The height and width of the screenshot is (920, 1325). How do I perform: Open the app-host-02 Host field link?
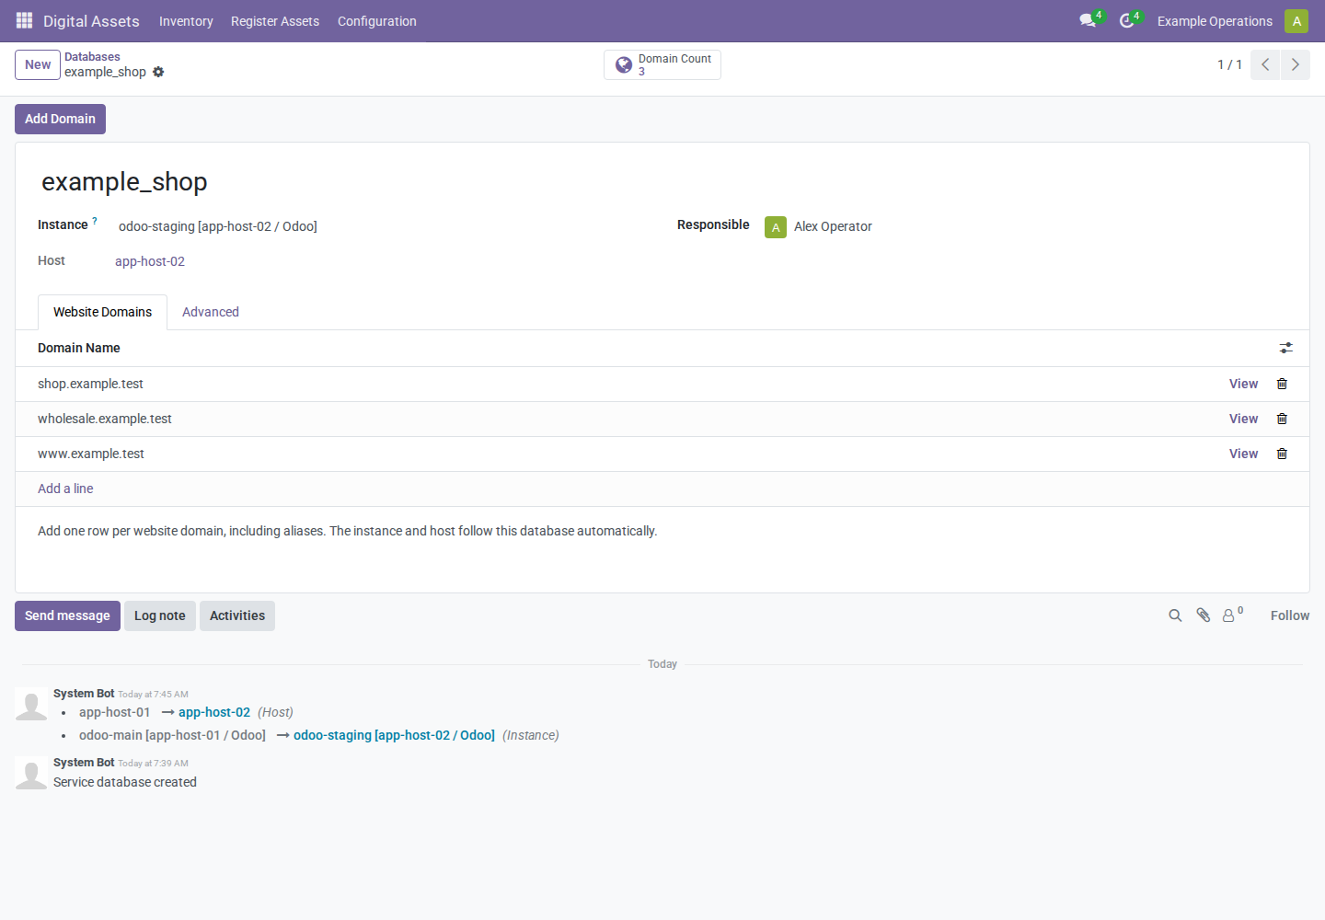[x=150, y=261]
